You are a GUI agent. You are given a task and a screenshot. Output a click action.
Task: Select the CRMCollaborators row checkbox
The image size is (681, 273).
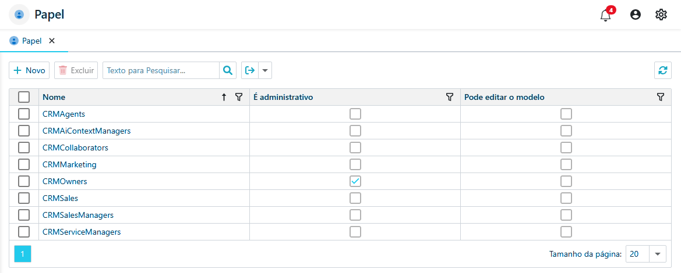[x=24, y=148]
